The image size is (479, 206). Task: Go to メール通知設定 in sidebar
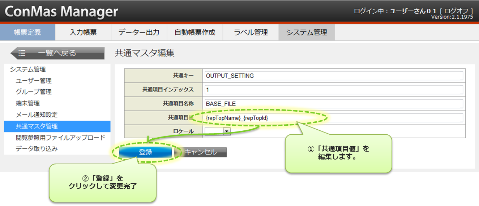(37, 115)
